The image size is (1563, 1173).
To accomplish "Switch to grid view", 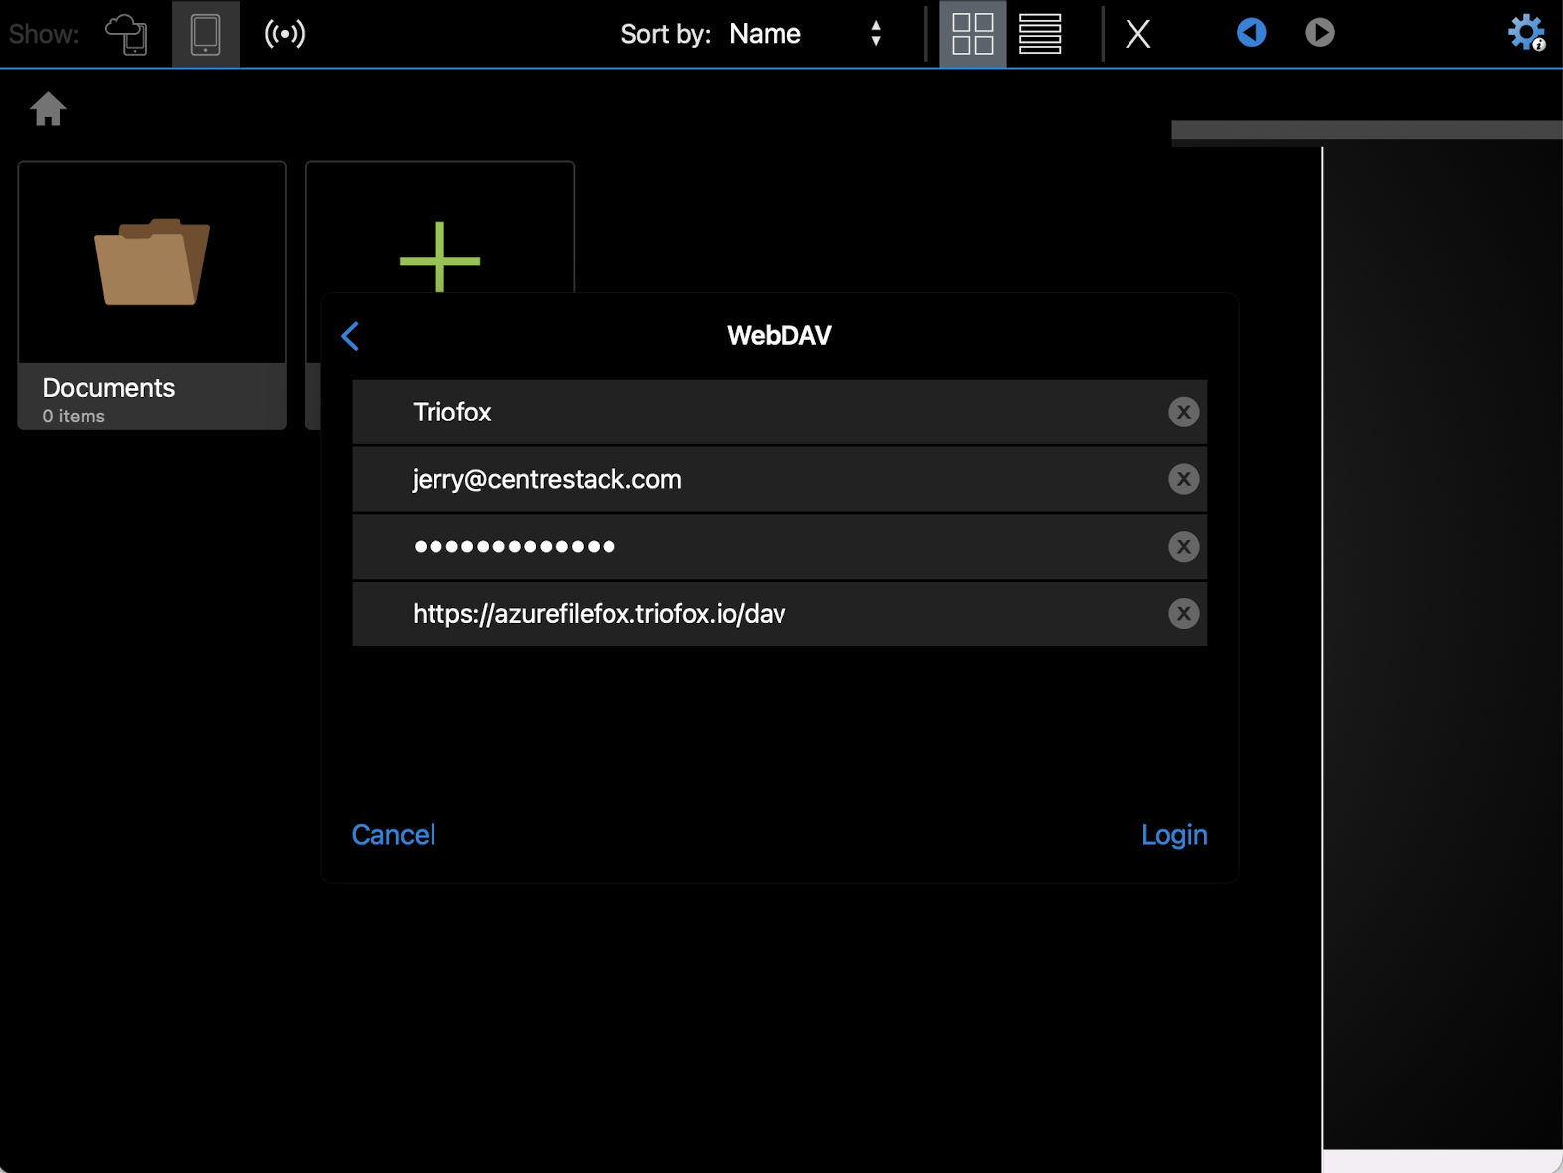I will tap(972, 34).
